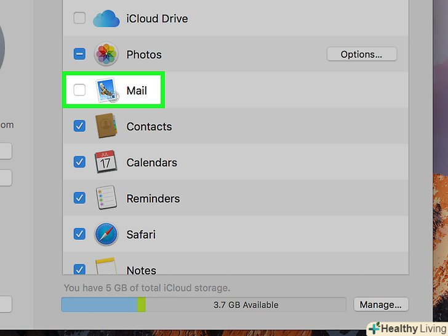Toggle the Photos checkbox
Screen dimensions: 448x336
tap(79, 54)
